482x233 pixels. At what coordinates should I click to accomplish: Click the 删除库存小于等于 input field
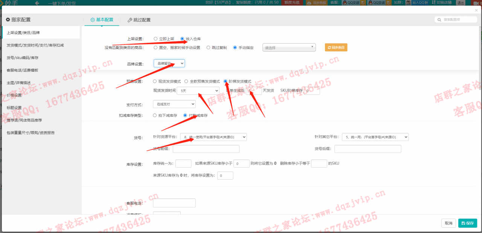pos(319,163)
